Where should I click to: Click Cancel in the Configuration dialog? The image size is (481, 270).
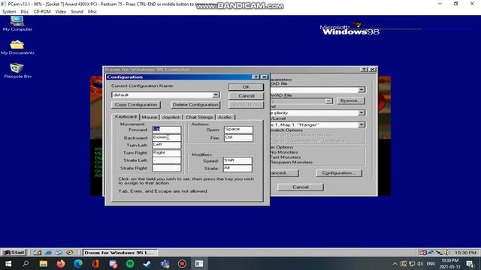click(x=246, y=96)
